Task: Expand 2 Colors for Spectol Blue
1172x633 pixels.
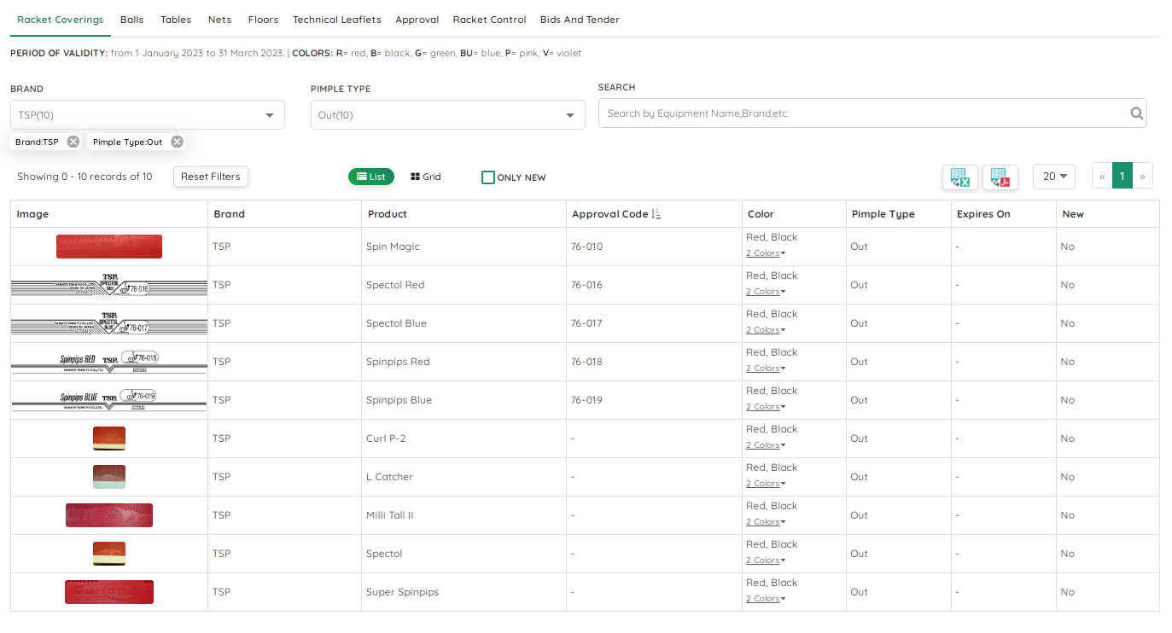Action: tap(766, 330)
